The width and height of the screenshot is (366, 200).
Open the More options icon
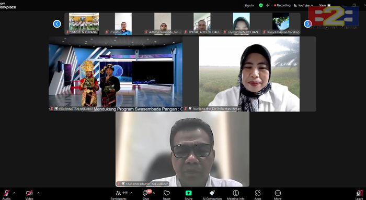[x=278, y=193]
